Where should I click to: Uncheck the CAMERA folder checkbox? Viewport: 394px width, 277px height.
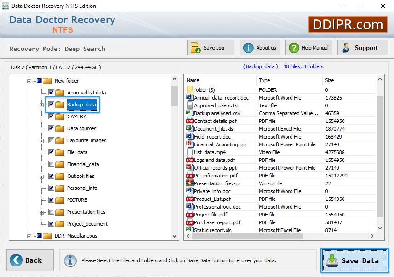coord(51,116)
